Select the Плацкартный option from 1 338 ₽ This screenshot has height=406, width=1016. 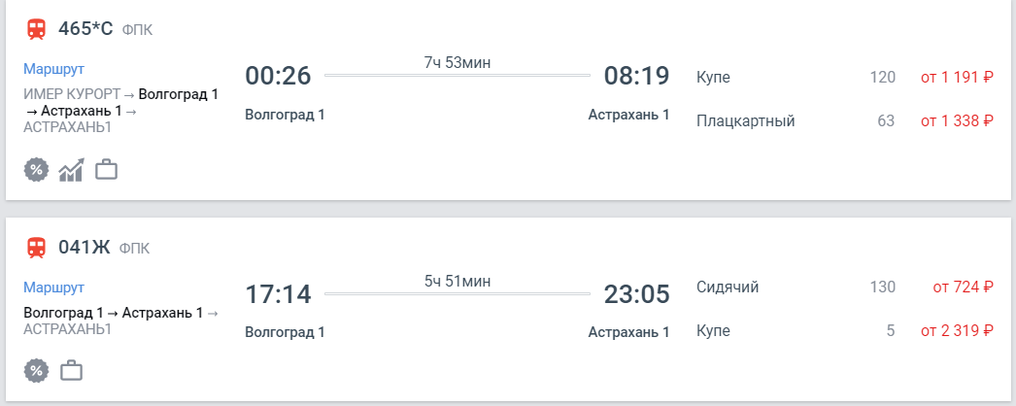tap(845, 121)
